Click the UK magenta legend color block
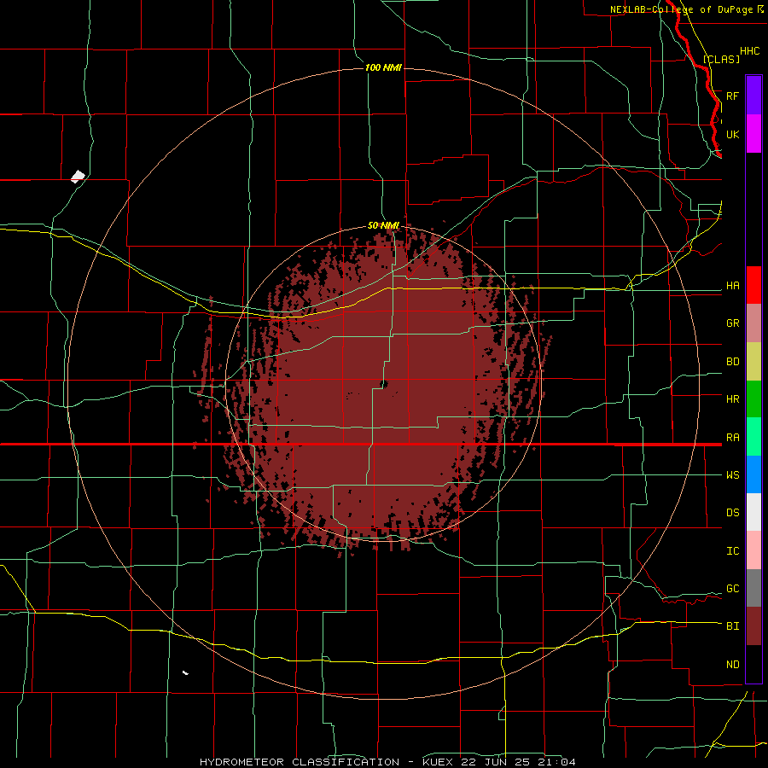The image size is (768, 768). point(753,134)
